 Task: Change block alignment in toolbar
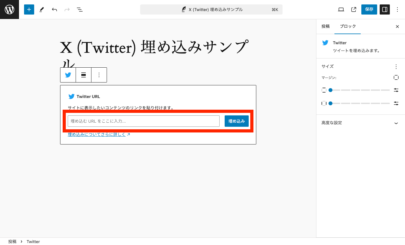pyautogui.click(x=84, y=75)
